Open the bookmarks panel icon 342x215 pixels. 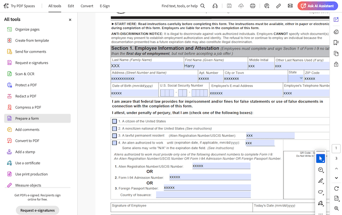click(x=336, y=42)
